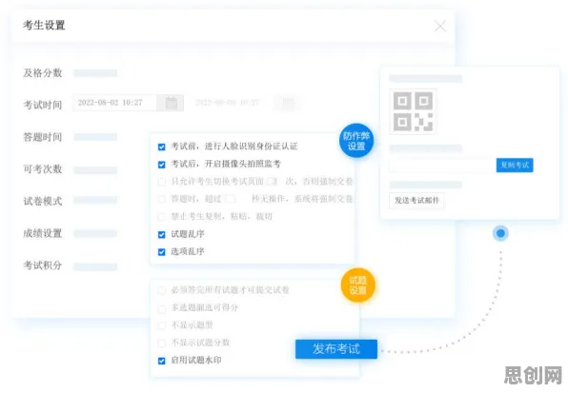This screenshot has width=568, height=393.
Task: Uncheck 考试前，进行人脸识别身份证认证
Action: pos(162,147)
